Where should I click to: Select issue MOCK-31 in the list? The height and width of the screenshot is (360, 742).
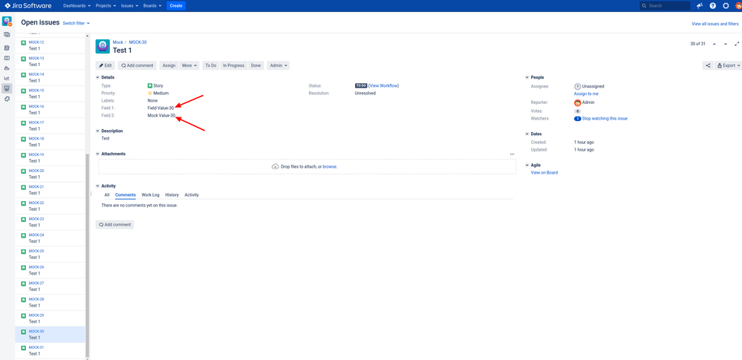coord(51,350)
